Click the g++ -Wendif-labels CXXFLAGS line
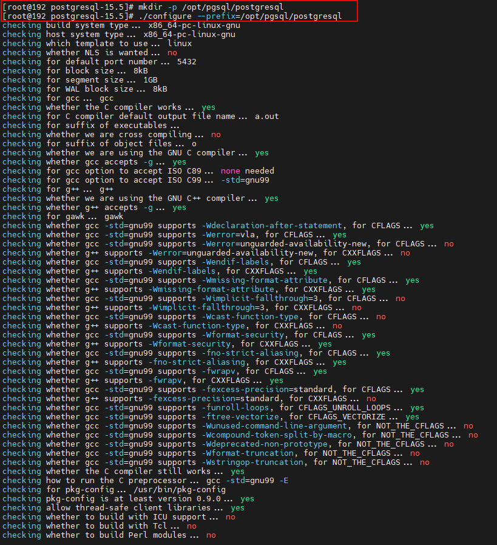497x545 pixels. coord(160,271)
